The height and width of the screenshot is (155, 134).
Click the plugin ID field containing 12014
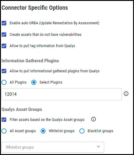62,94
